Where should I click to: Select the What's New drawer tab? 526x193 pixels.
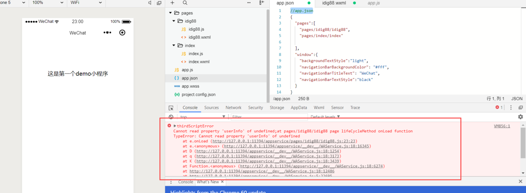pos(208,182)
